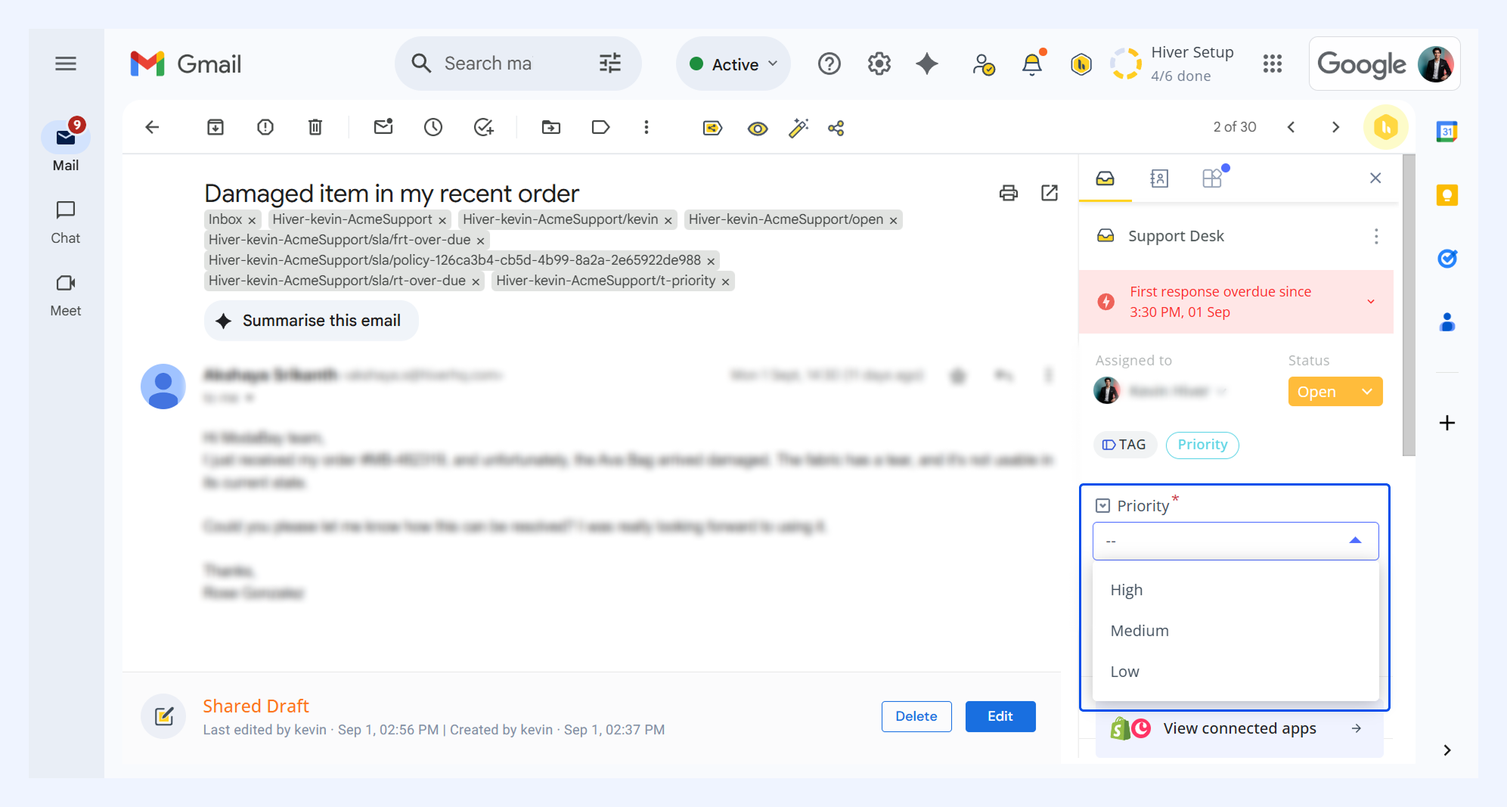
Task: Mark the email as unread
Action: tap(383, 126)
